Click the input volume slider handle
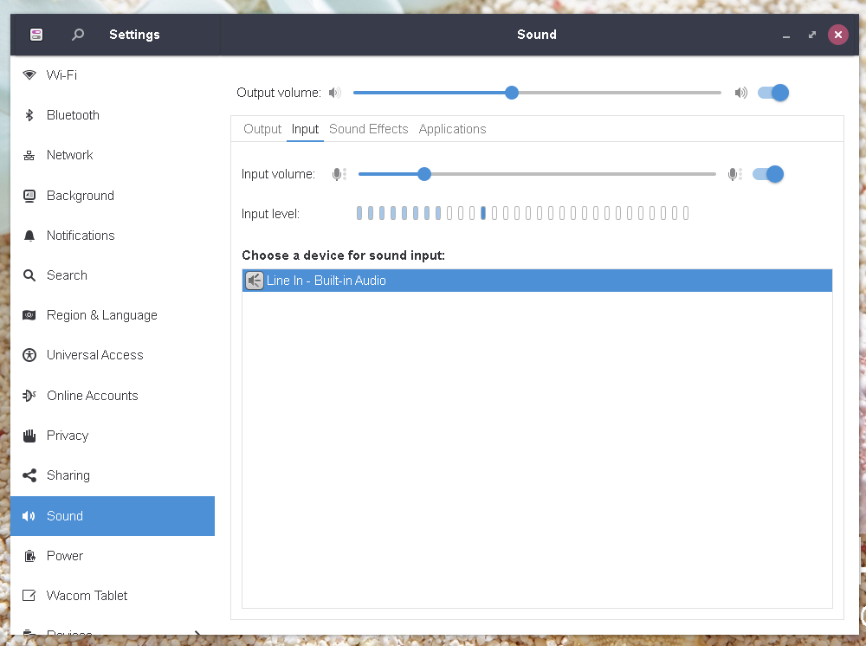Image resolution: width=866 pixels, height=646 pixels. 424,174
